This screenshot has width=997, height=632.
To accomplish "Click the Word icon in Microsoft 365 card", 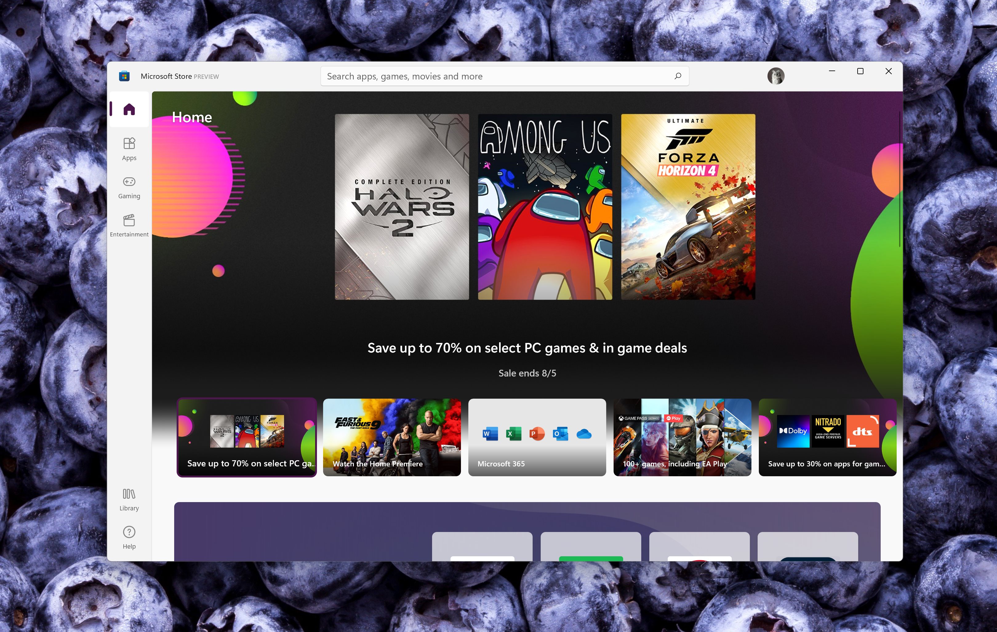I will [490, 434].
